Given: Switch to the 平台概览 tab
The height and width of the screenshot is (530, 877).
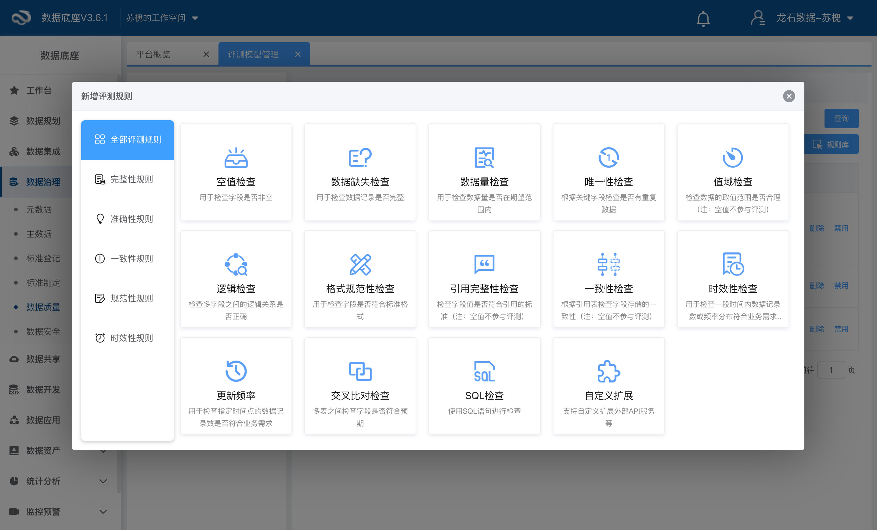Looking at the screenshot, I should pos(154,54).
